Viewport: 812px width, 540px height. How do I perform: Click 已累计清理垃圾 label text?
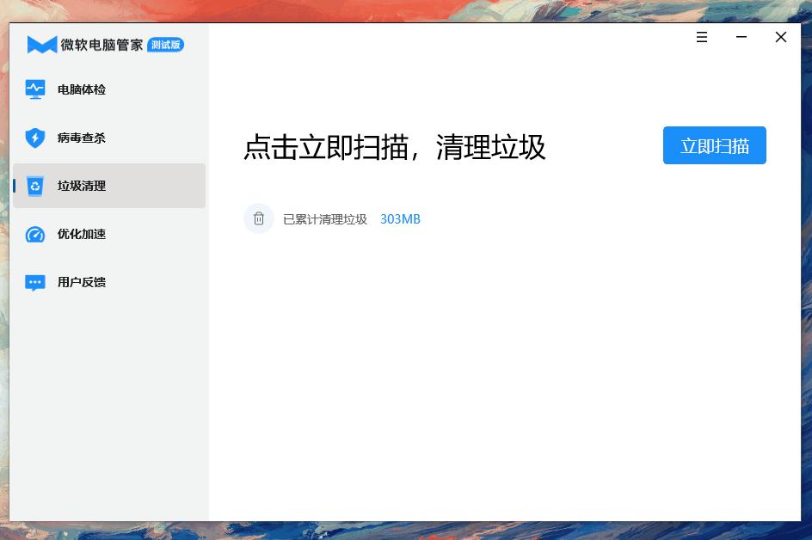click(x=325, y=219)
